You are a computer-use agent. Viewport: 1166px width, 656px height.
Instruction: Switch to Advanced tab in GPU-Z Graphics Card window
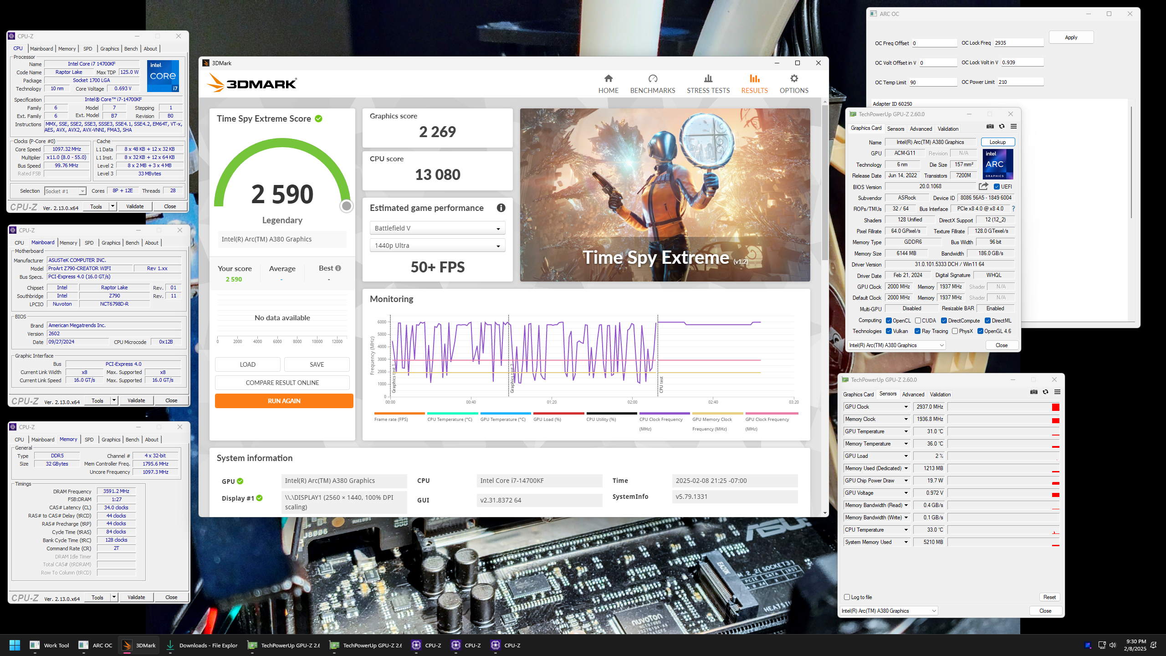(921, 129)
